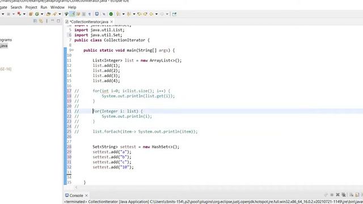Switch to the CollectionIterator.java editor tab
The image size is (363, 204).
88,22
